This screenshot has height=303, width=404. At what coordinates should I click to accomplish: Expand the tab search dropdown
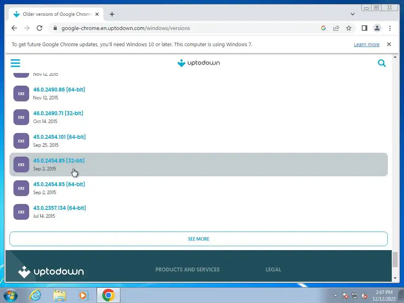352,14
